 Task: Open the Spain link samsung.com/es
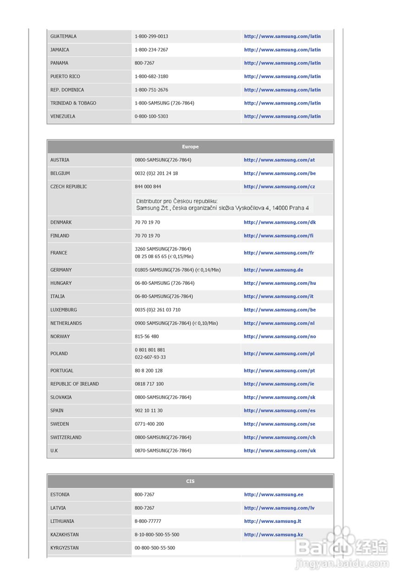pos(280,411)
